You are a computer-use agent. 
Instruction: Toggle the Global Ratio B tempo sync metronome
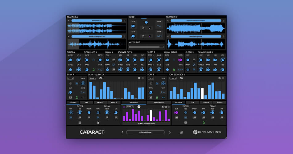(174, 70)
